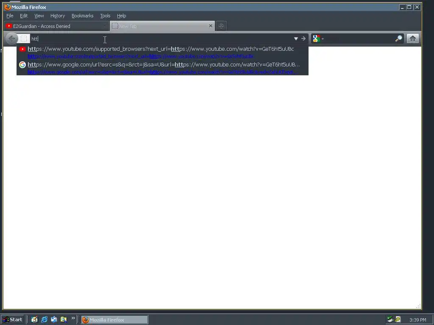The height and width of the screenshot is (325, 434).
Task: Close the New Tab tab
Action: point(210,26)
